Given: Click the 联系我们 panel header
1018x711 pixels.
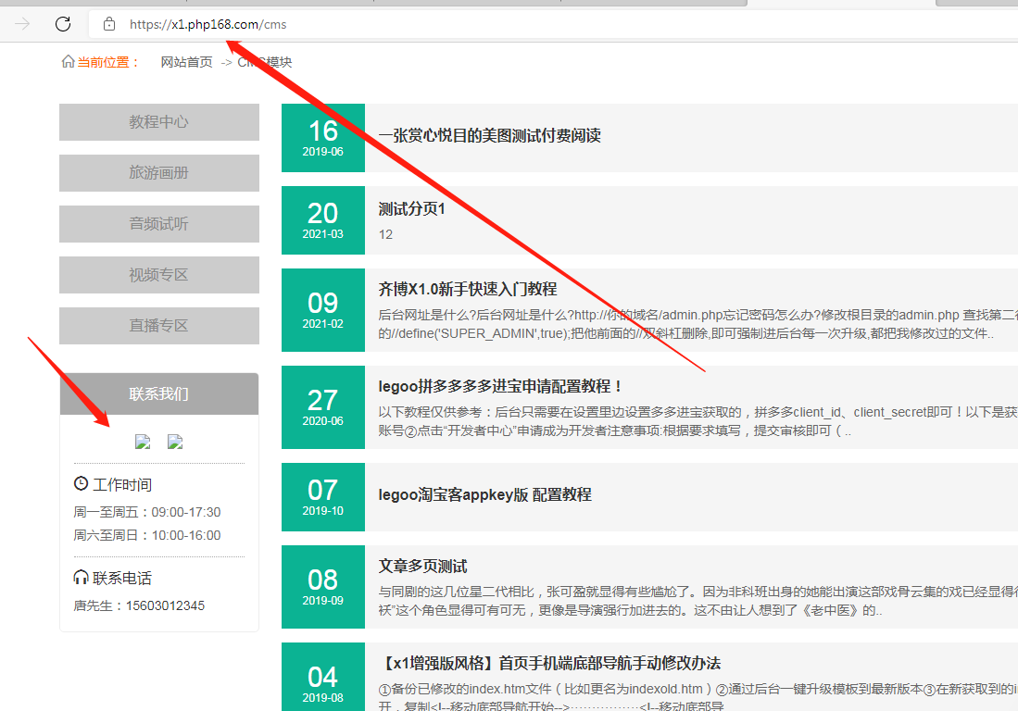Looking at the screenshot, I should pos(158,394).
